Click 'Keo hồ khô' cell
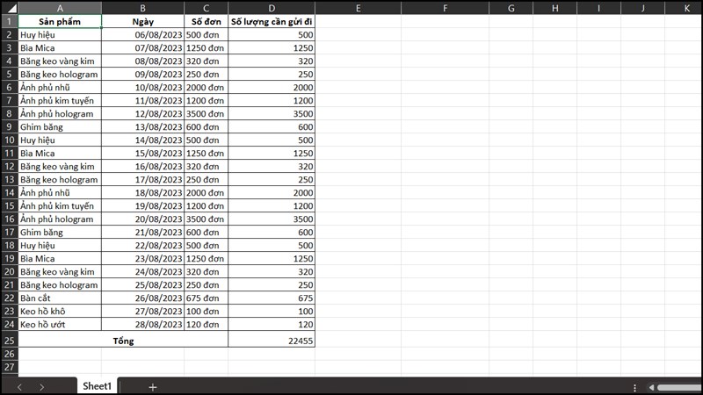 pos(60,312)
